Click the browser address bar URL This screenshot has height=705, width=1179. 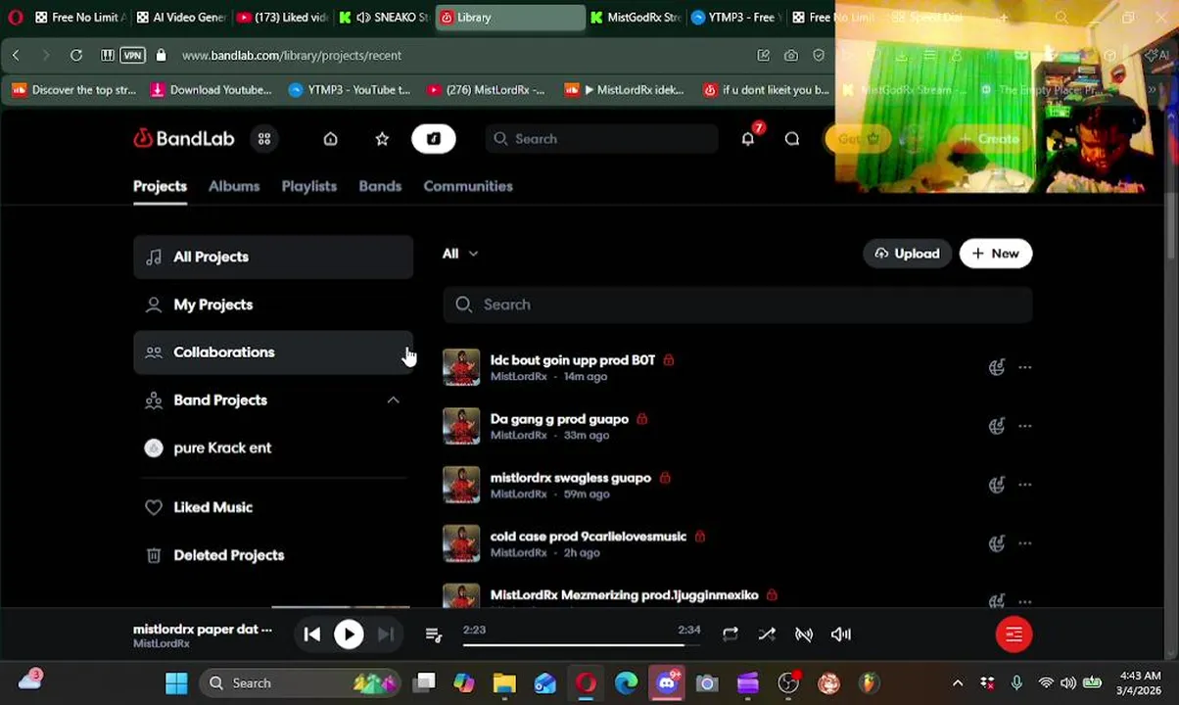pyautogui.click(x=292, y=56)
